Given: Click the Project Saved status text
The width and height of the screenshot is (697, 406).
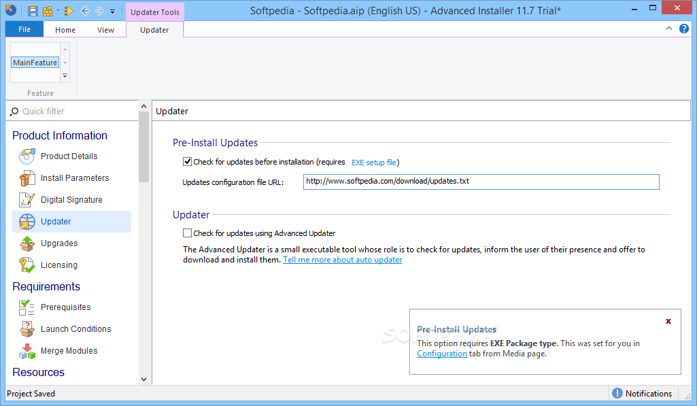Looking at the screenshot, I should point(31,394).
